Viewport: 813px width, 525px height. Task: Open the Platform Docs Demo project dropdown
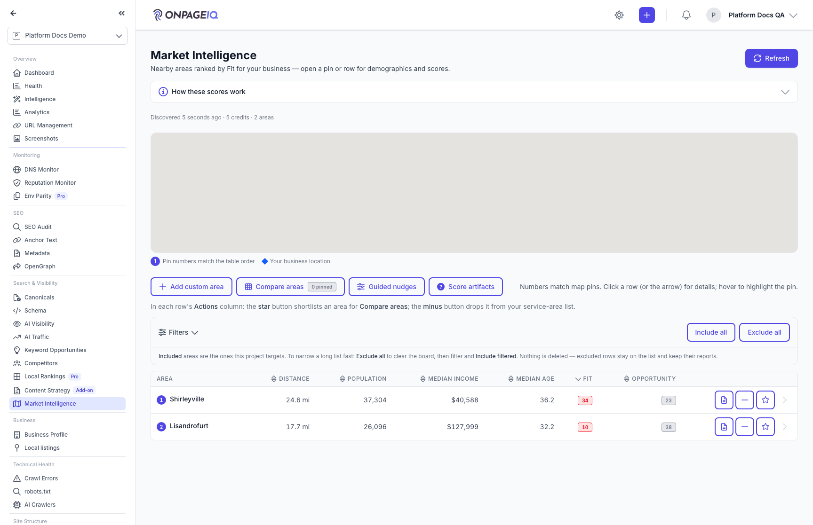click(67, 36)
